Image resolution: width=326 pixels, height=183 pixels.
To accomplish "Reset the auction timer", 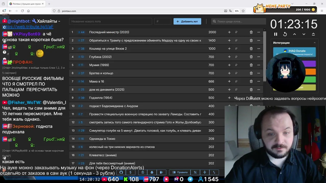I will tap(285, 34).
